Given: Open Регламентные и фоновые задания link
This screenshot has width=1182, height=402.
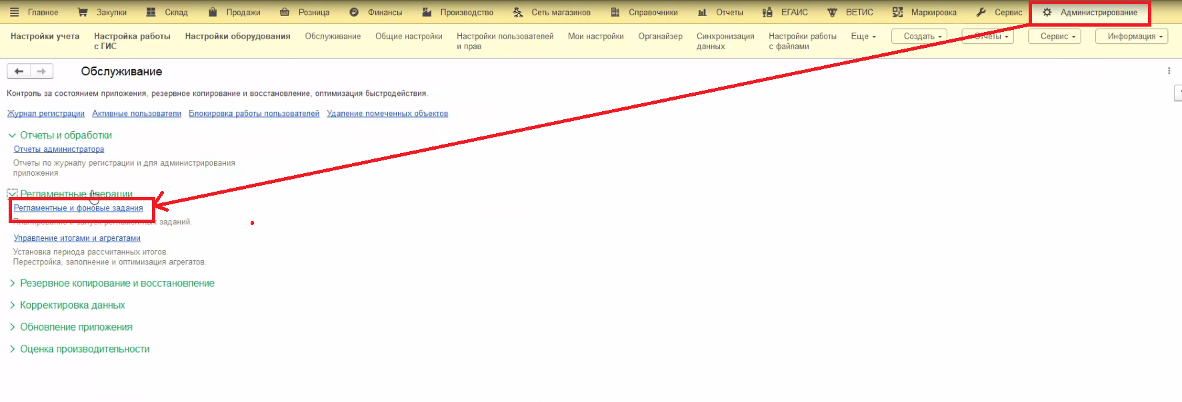Looking at the screenshot, I should coord(78,208).
